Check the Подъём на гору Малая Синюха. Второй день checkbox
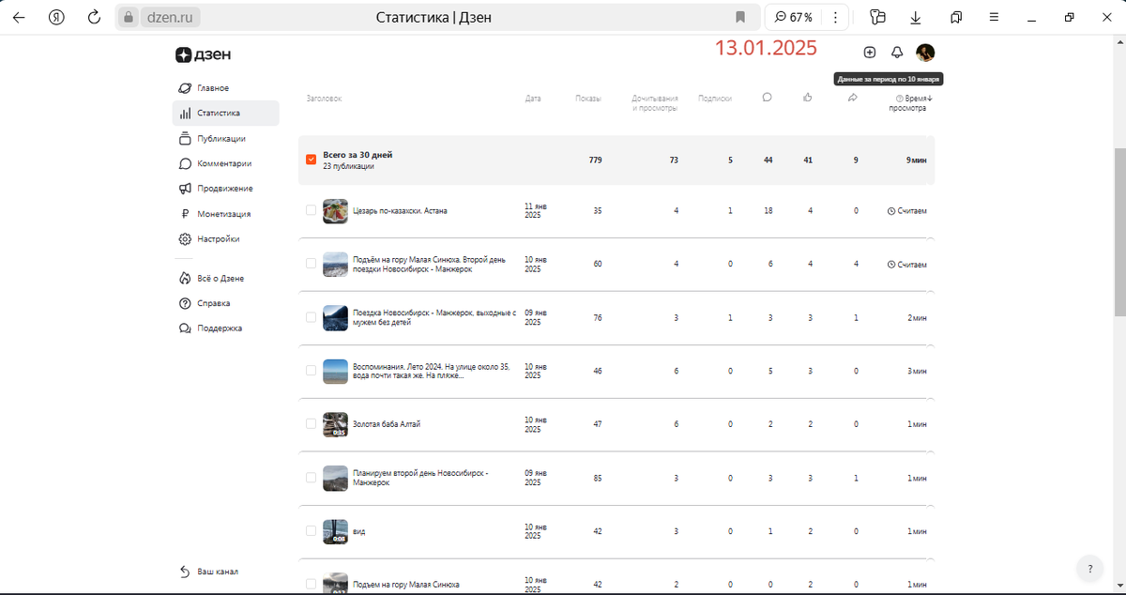Viewport: 1126px width, 595px height. 311,264
